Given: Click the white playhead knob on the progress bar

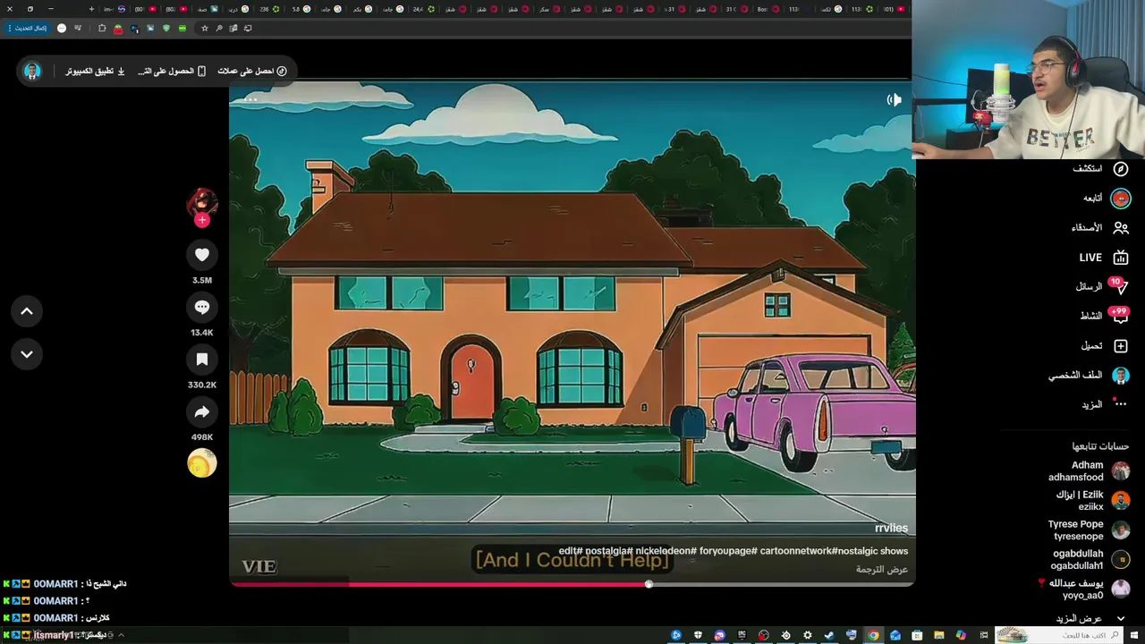Looking at the screenshot, I should [x=649, y=584].
